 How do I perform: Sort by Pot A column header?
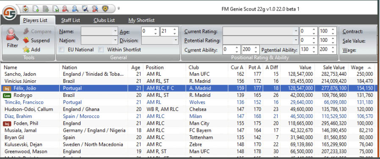click(254, 68)
